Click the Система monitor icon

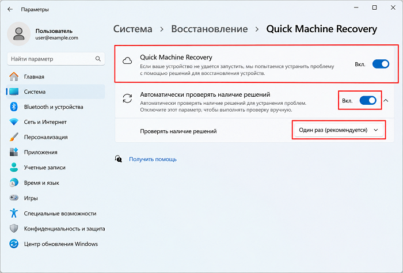pyautogui.click(x=14, y=92)
